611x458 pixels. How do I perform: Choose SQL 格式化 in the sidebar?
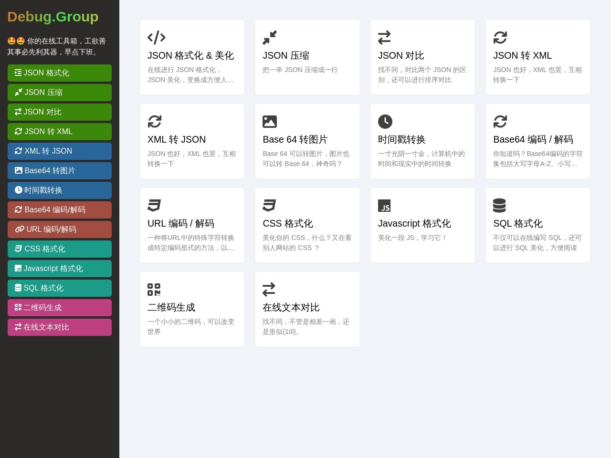point(60,288)
